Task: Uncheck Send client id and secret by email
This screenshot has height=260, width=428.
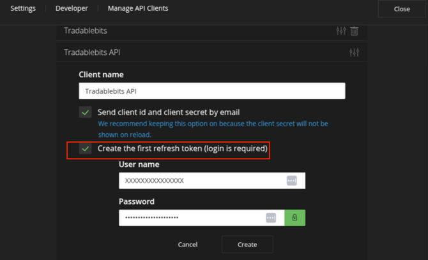Action: click(85, 112)
